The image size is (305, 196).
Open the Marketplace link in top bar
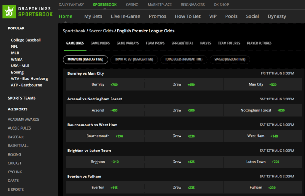click(x=159, y=5)
